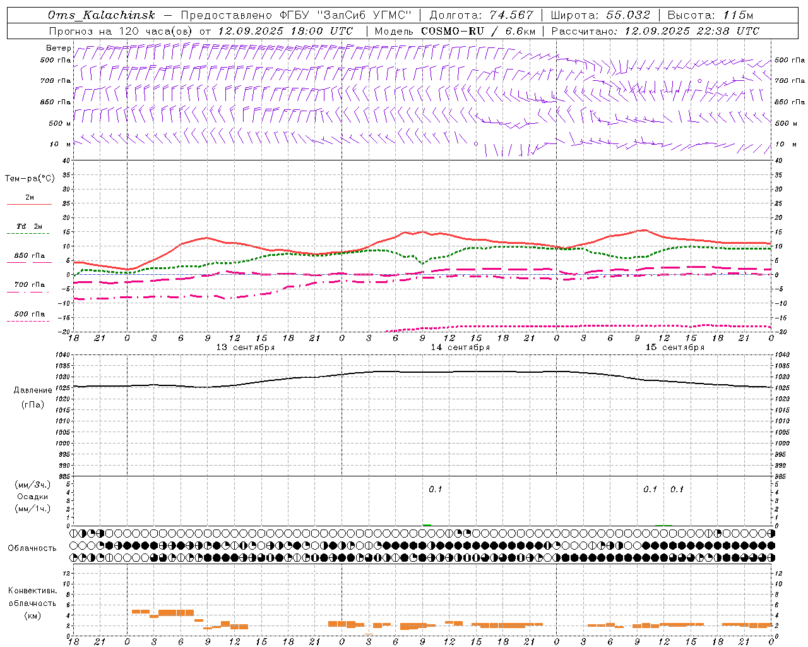Click the 'Конвективн.' label
The image size is (808, 647).
(33, 591)
